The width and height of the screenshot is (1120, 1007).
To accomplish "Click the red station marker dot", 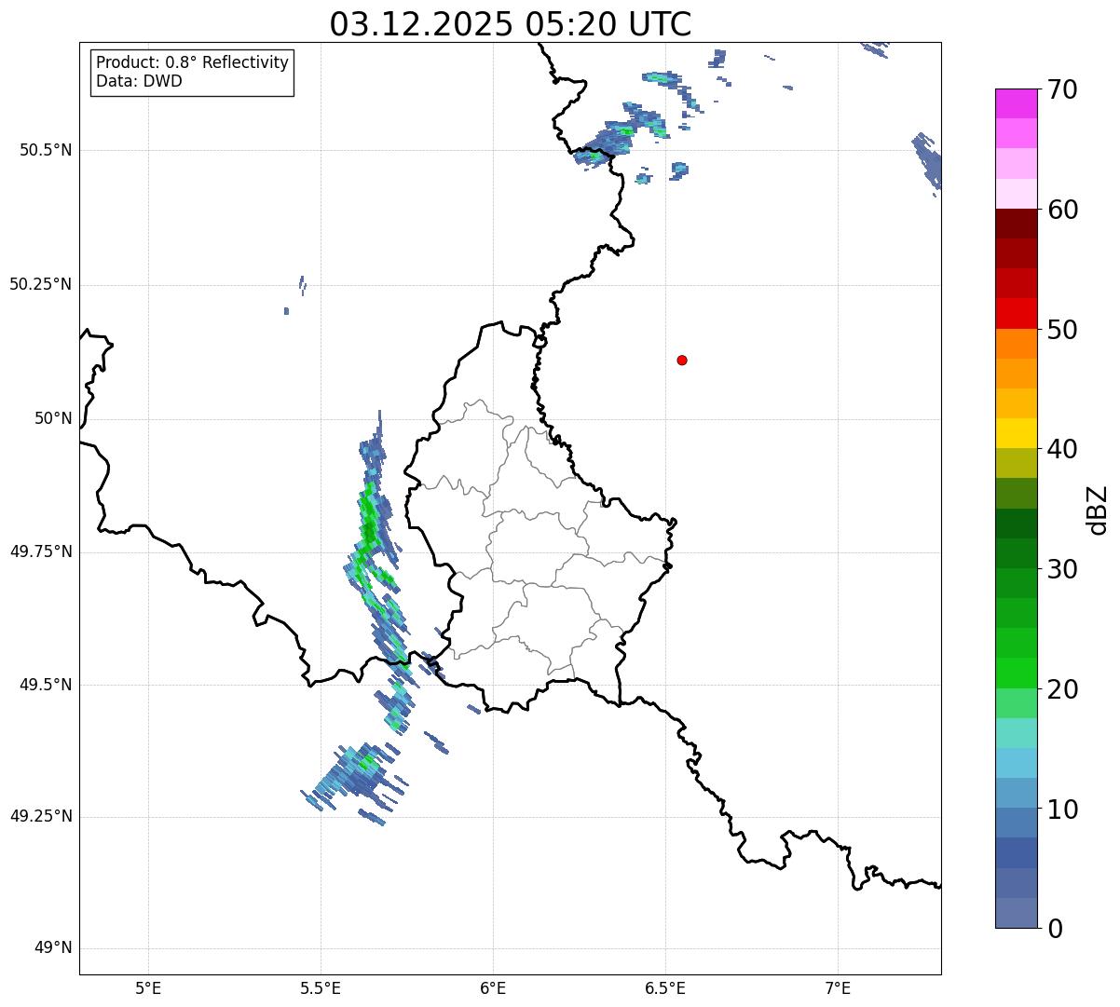I will (x=682, y=360).
